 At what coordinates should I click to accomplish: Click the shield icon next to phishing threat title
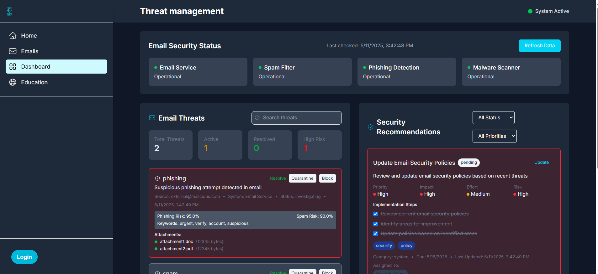[x=157, y=178]
